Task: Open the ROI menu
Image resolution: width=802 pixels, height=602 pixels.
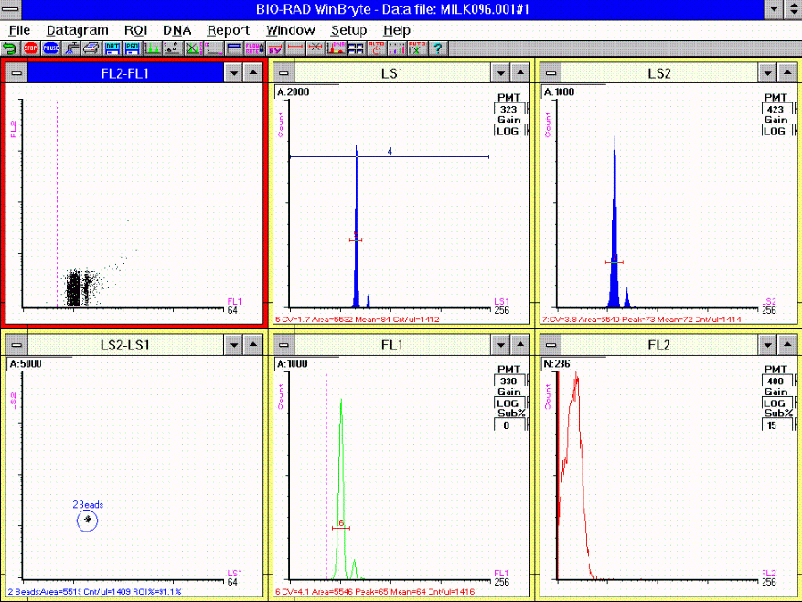Action: coord(135,30)
